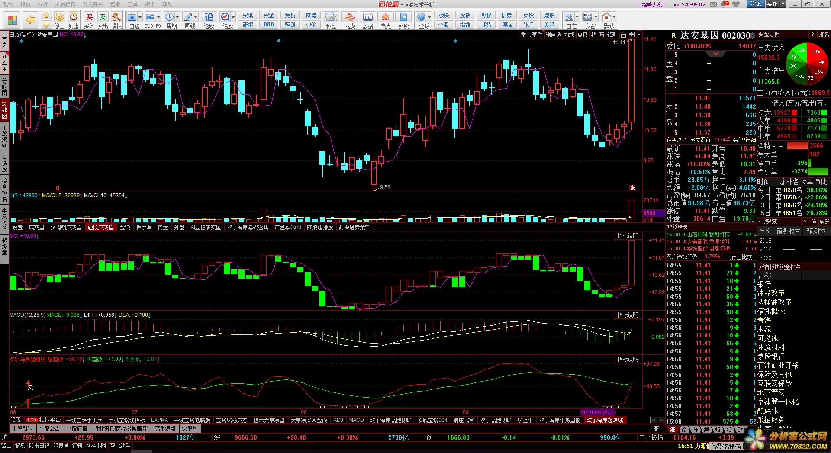
Task: Open the 多窗 multi-window icon
Action: pos(587,17)
